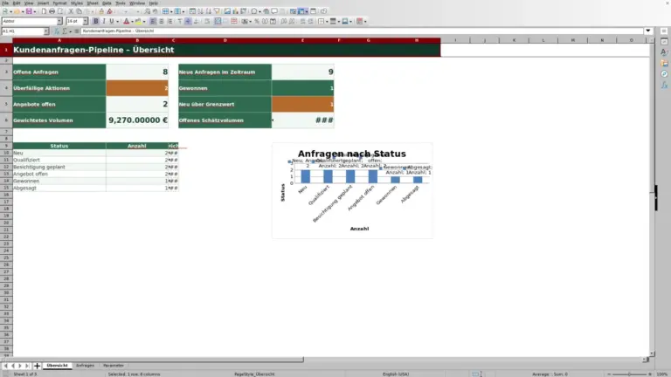The image size is (671, 377).
Task: Click the Print icon in toolbar
Action: click(x=52, y=11)
